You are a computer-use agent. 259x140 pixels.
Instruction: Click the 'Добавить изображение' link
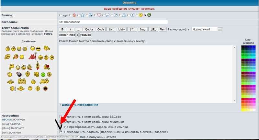(x=80, y=105)
